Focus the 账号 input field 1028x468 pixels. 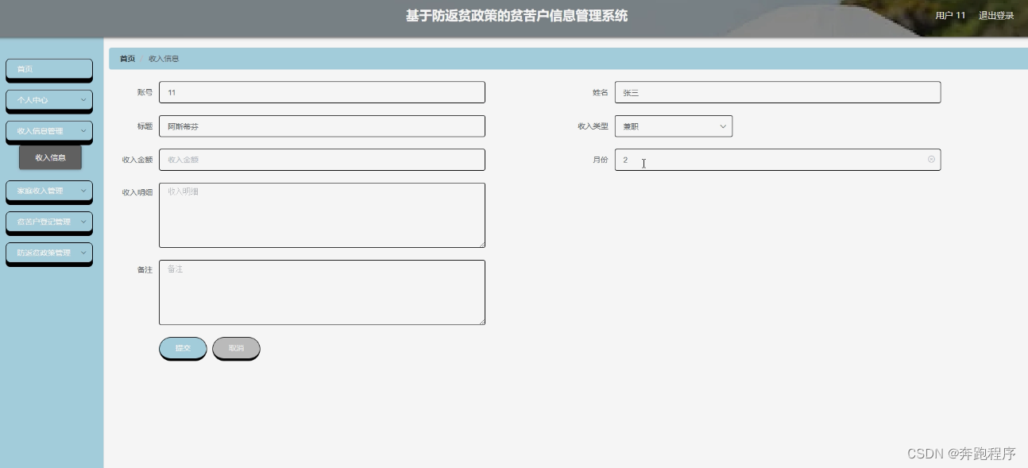[x=322, y=92]
